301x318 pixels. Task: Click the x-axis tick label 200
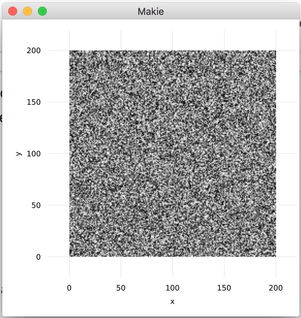pos(276,288)
